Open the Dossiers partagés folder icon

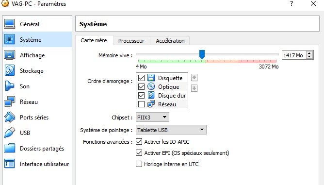10,148
